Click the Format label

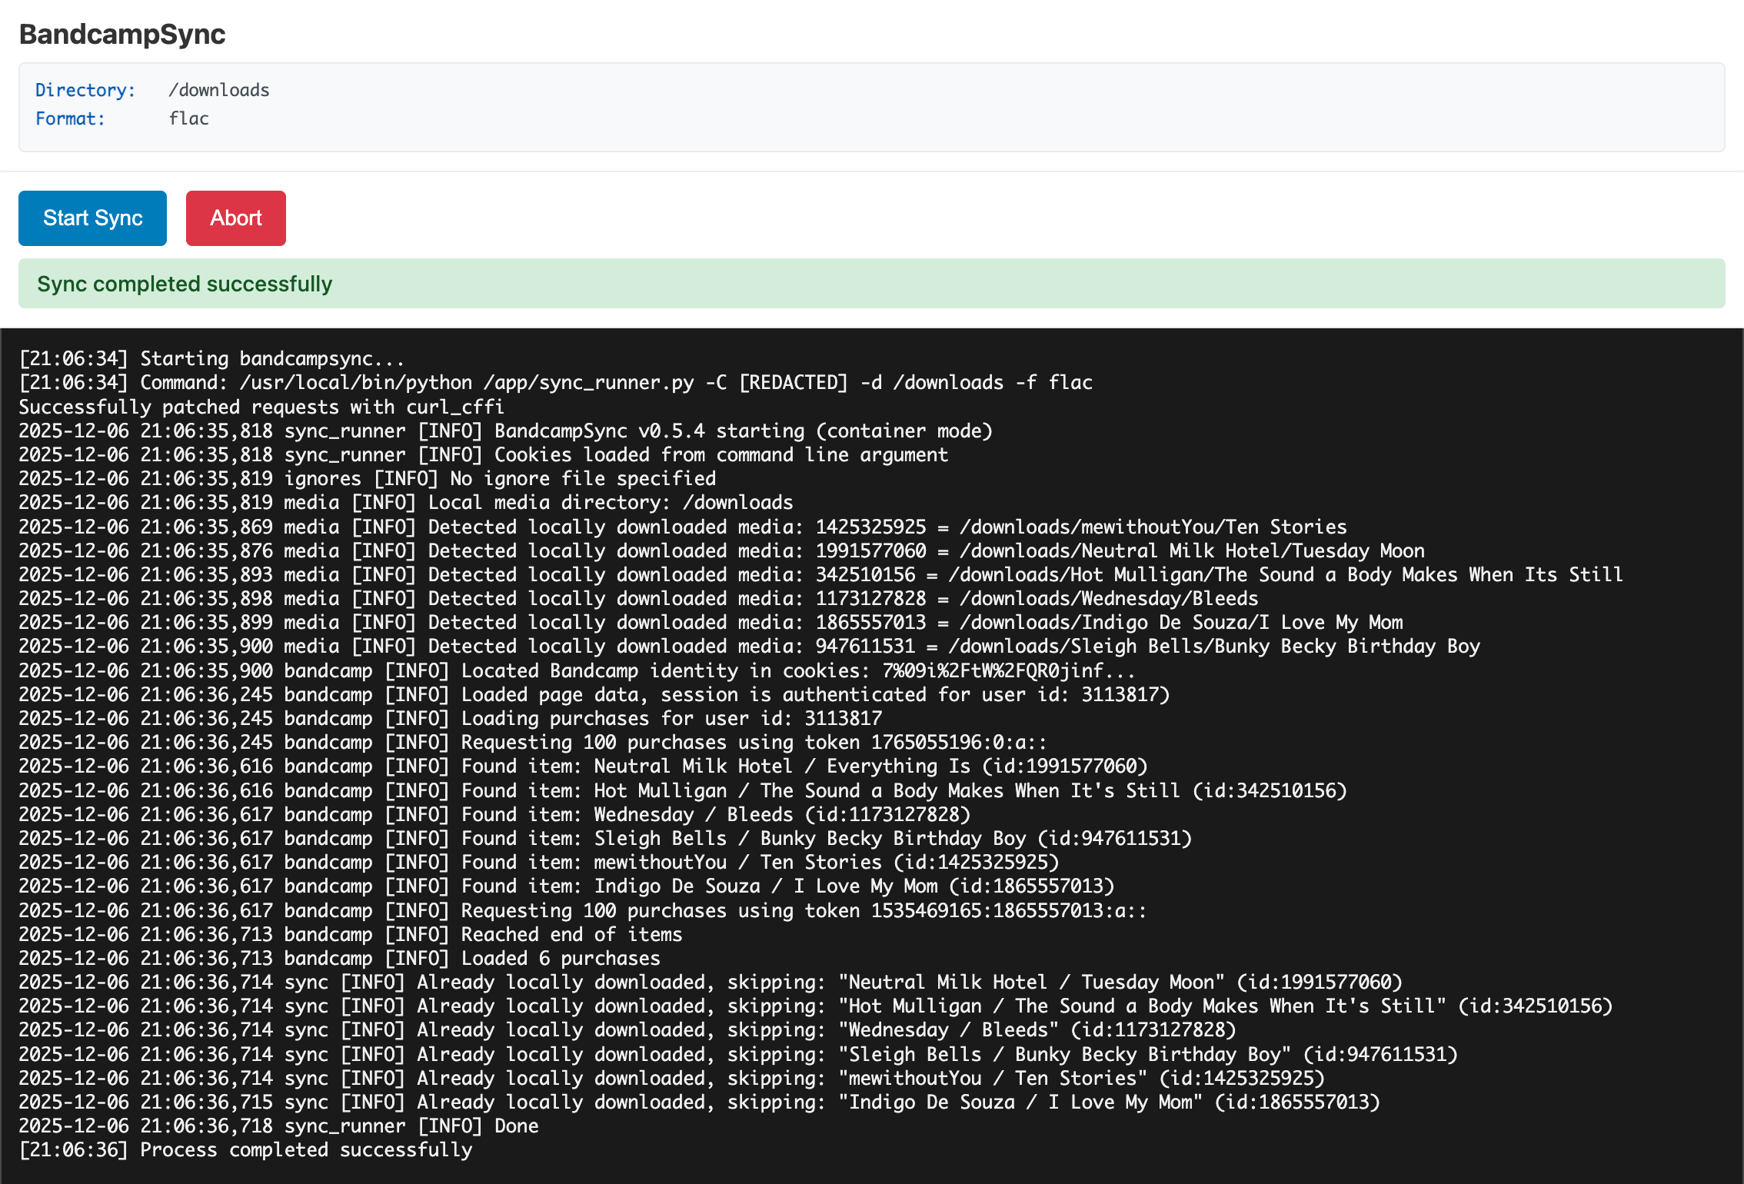[70, 118]
